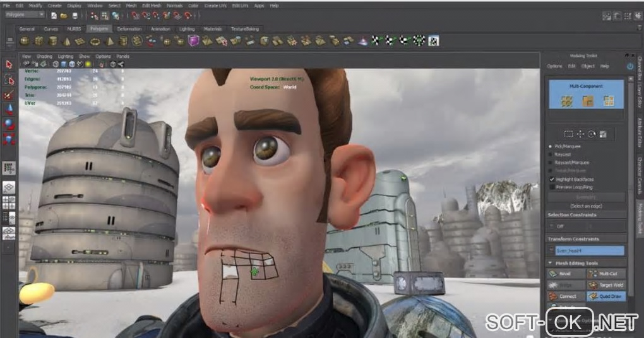Open the shelf options menu button
This screenshot has width=644, height=338.
pyautogui.click(x=9, y=40)
